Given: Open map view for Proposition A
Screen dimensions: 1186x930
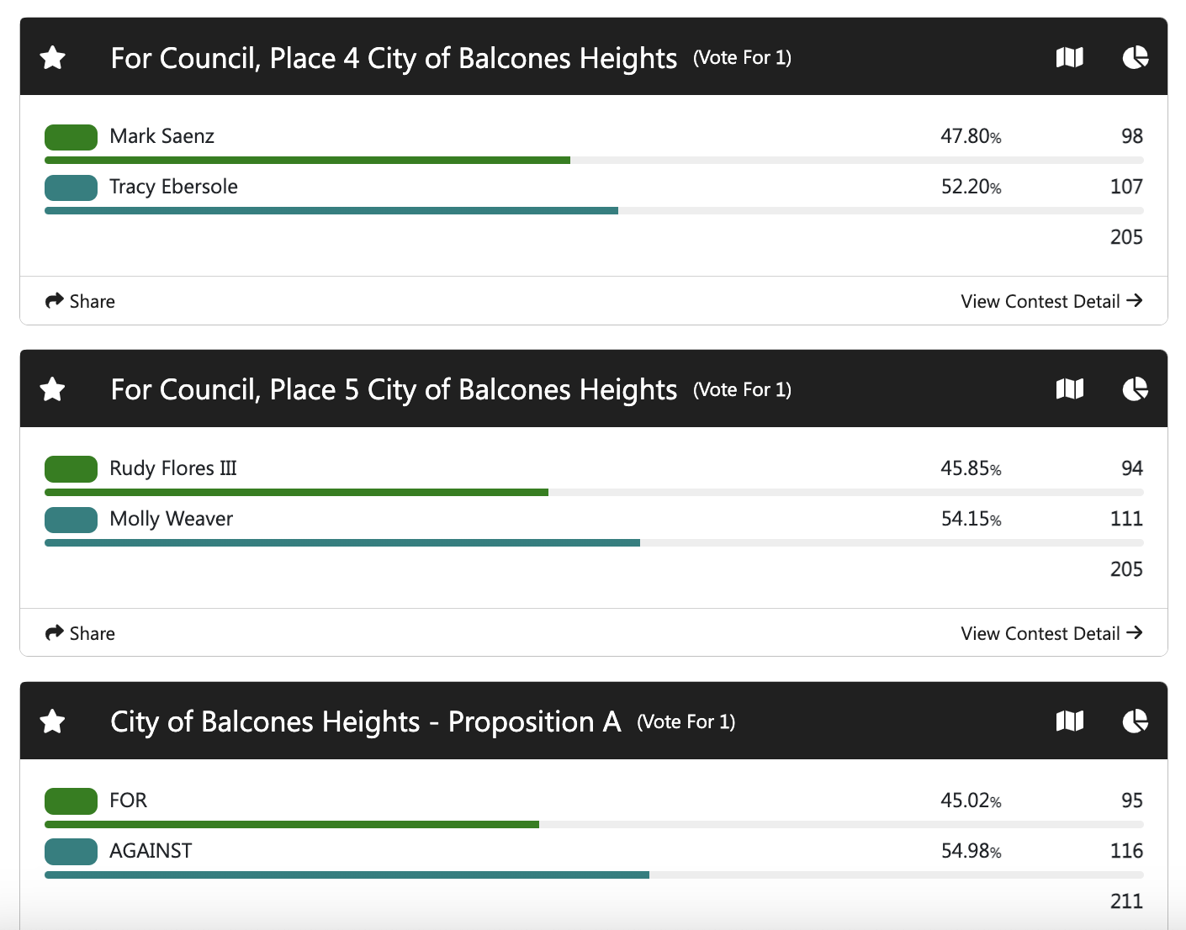Looking at the screenshot, I should [x=1069, y=721].
